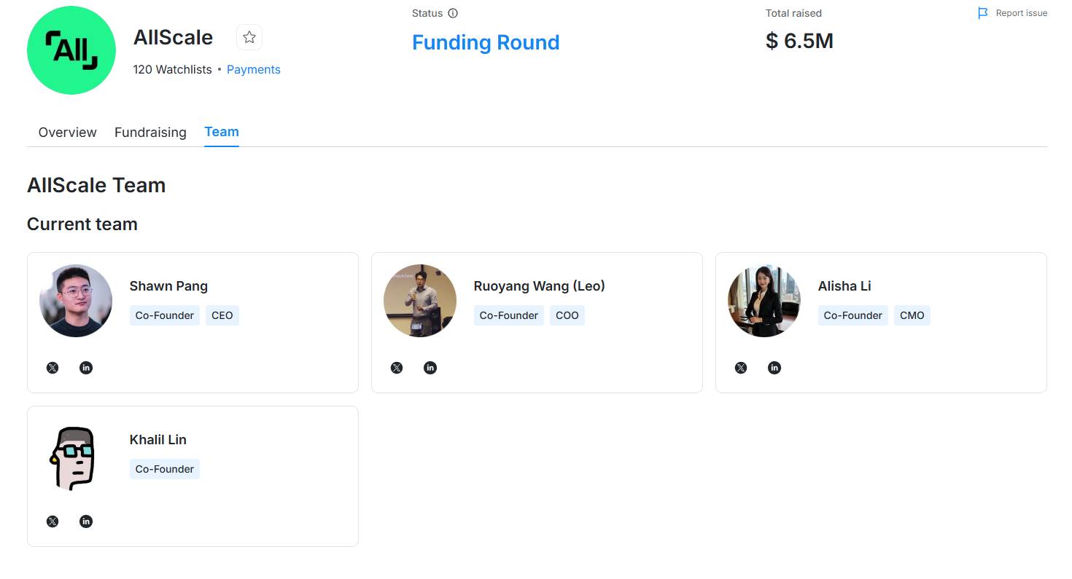Open Shawn Pang's X profile icon
Image resolution: width=1072 pixels, height=579 pixels.
pyautogui.click(x=53, y=368)
